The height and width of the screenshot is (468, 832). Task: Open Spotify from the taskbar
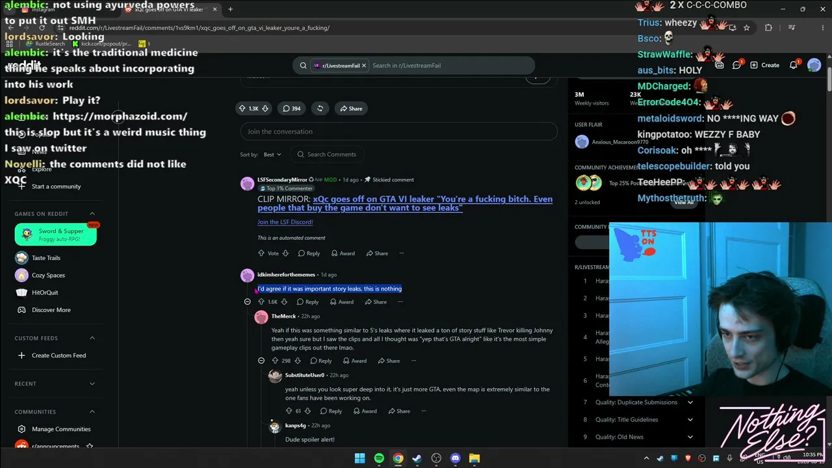(x=379, y=458)
